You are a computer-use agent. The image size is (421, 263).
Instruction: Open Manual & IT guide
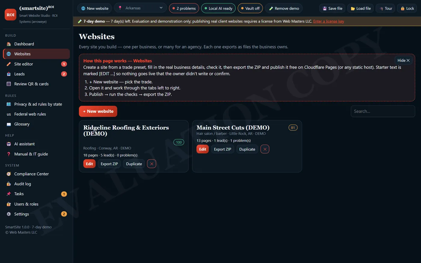point(36,154)
